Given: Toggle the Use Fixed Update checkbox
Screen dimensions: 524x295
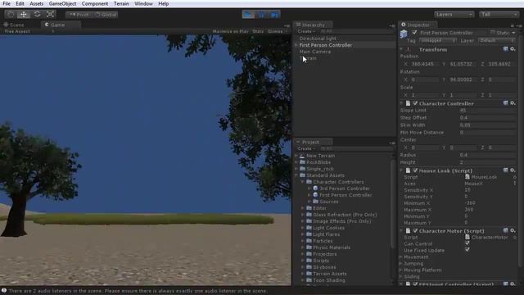Looking at the screenshot, I should click(468, 250).
